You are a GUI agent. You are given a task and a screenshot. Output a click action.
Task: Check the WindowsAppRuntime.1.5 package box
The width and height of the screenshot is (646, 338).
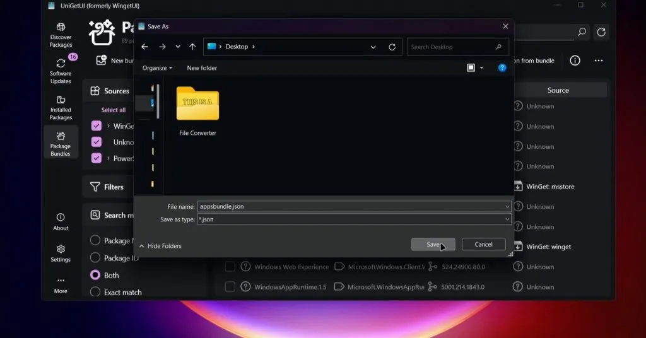[230, 286]
